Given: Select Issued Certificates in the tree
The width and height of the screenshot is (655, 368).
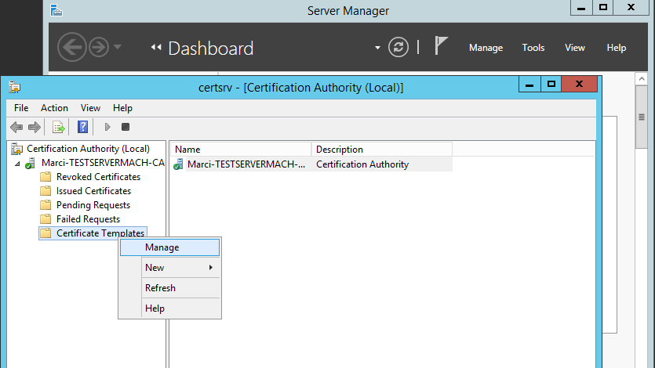Looking at the screenshot, I should tap(93, 191).
